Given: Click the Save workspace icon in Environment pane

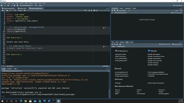Looking at the screenshot, I should point(115,11).
